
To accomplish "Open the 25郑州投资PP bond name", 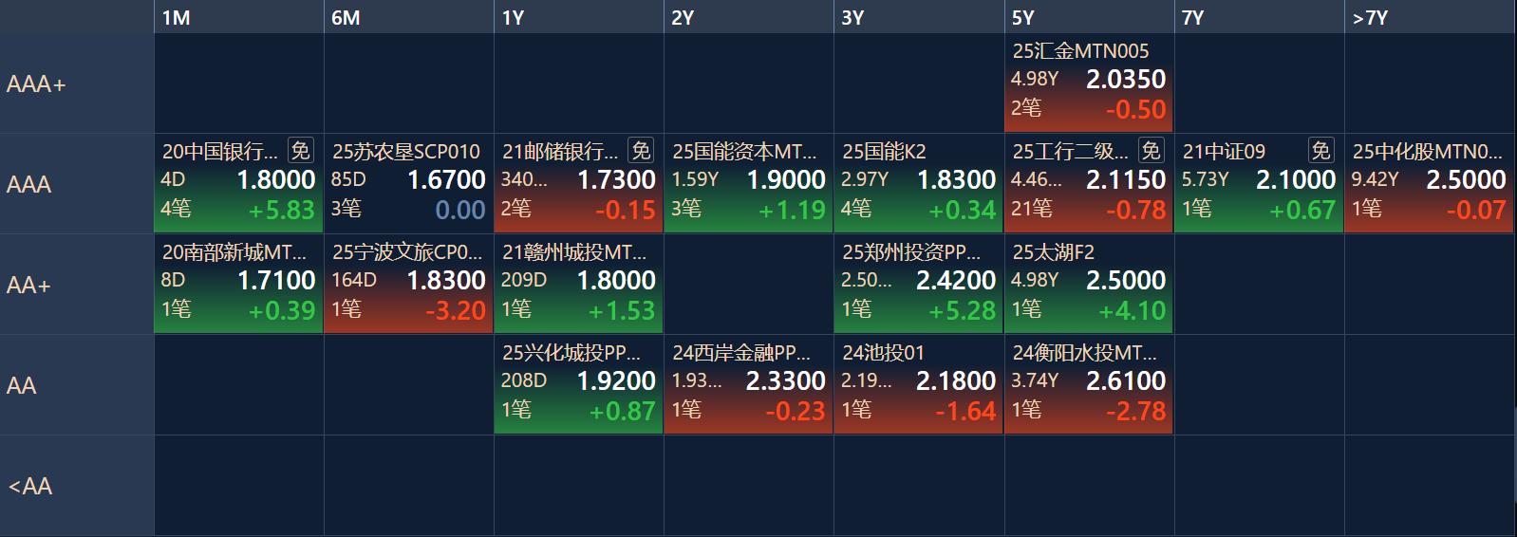I will (911, 252).
